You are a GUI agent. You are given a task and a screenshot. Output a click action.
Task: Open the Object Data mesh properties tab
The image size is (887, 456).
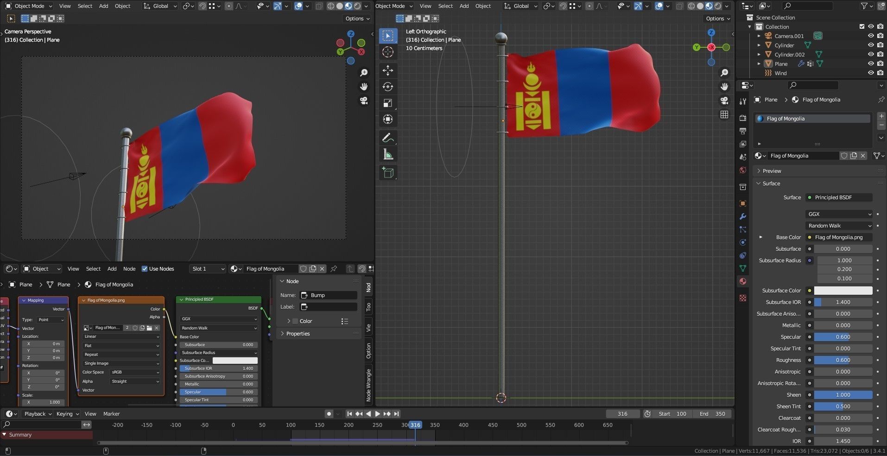tap(743, 268)
